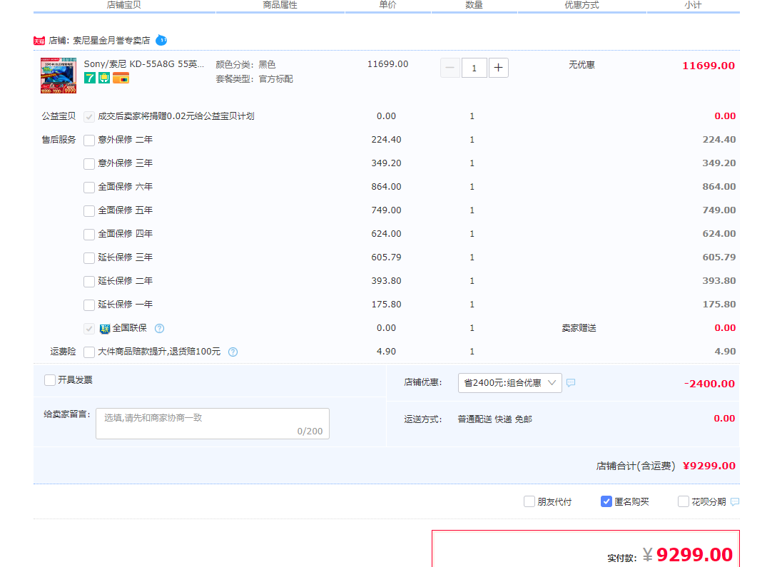Enable 朋友代付 checkbox
Image resolution: width=772 pixels, height=567 pixels.
point(529,501)
